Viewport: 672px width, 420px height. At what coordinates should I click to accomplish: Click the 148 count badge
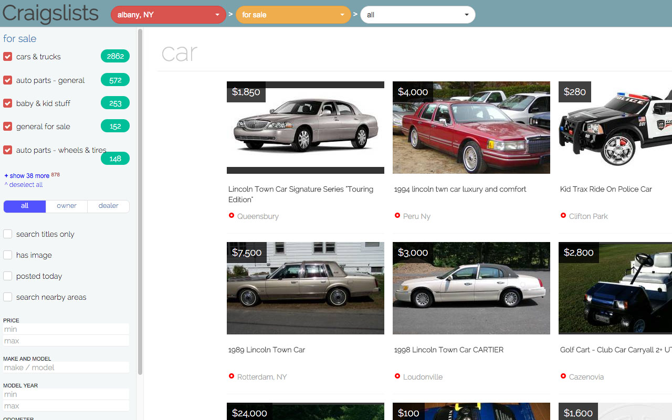pyautogui.click(x=115, y=158)
